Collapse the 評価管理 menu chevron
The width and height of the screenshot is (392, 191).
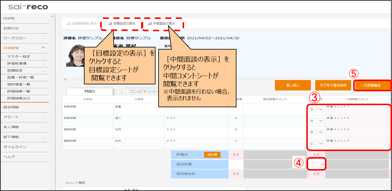point(43,48)
